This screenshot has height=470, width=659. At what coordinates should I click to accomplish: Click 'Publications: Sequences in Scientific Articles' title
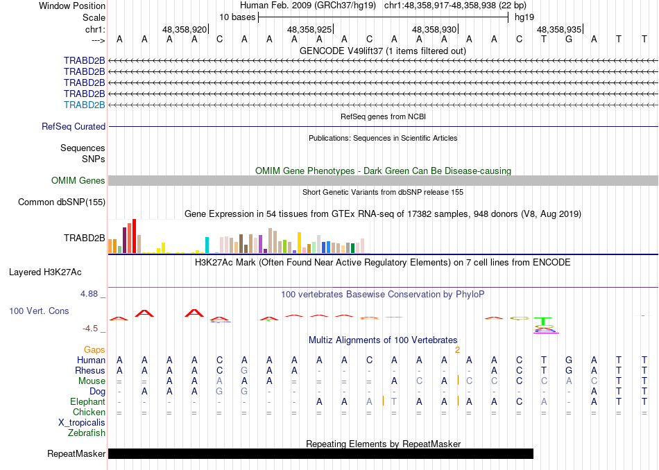pos(383,138)
